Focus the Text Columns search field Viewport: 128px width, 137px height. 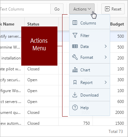pos(25,9)
